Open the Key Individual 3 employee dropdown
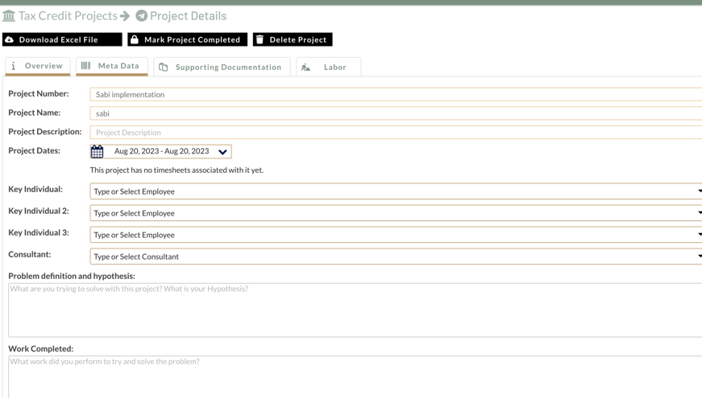 tap(396, 235)
